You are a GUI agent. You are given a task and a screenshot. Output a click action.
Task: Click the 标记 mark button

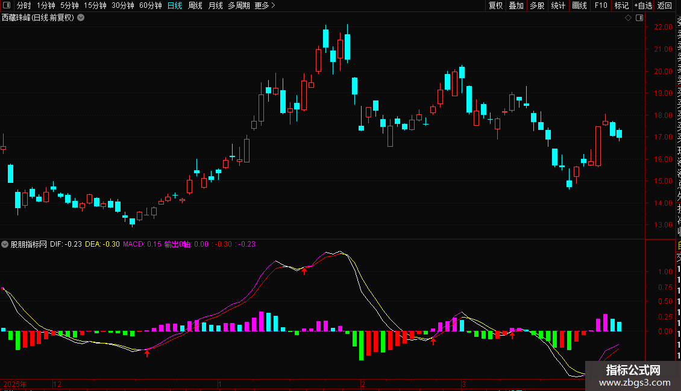(x=621, y=5)
